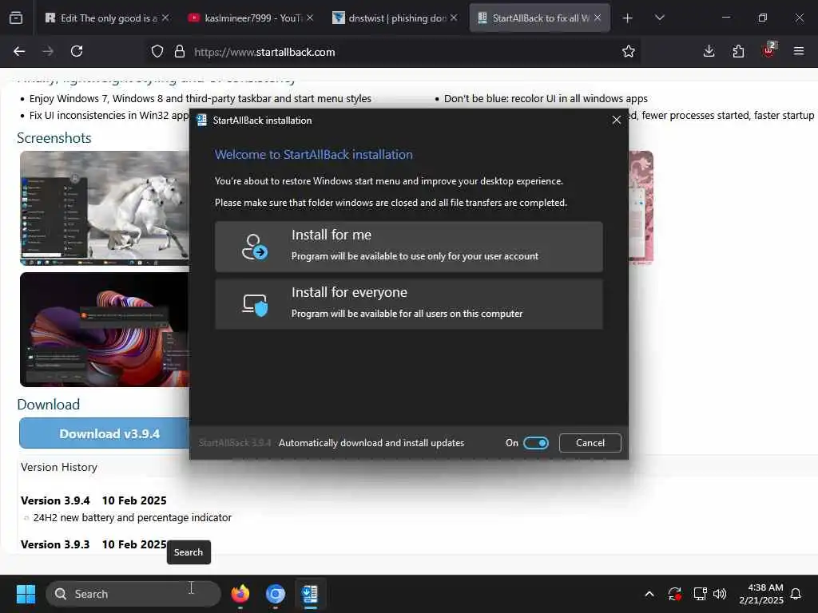Close the StartAllBack installation dialog
818x613 pixels.
(x=616, y=121)
